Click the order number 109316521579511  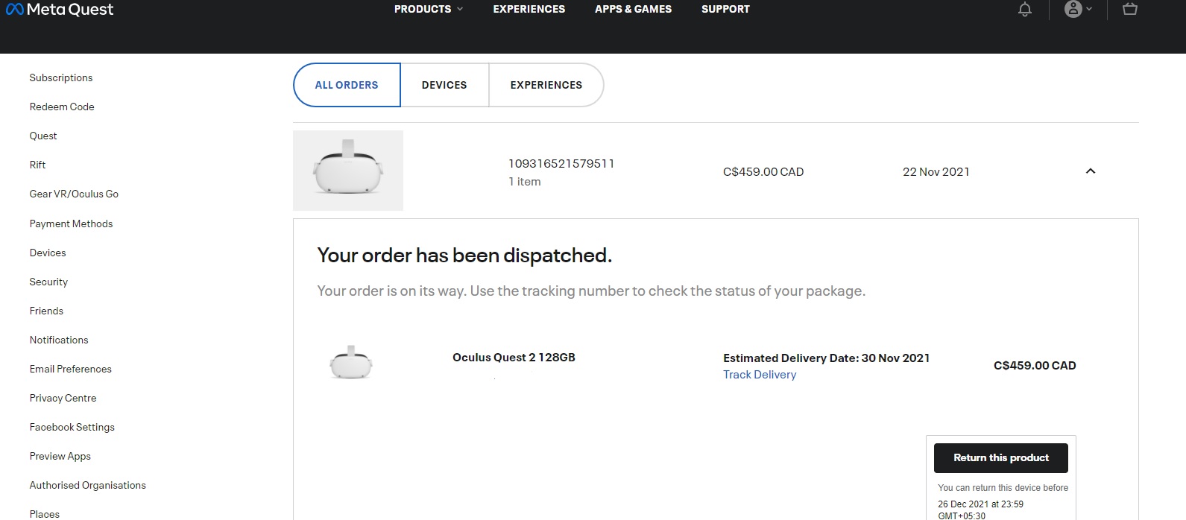tap(561, 164)
